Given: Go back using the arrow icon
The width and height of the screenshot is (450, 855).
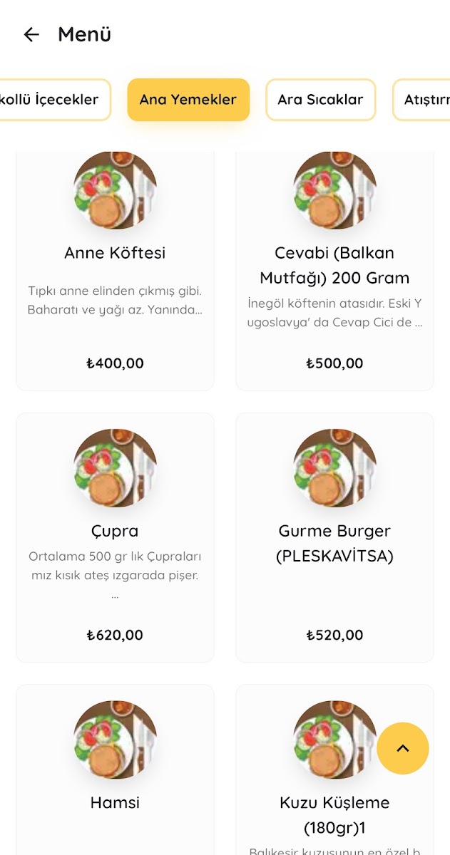Looking at the screenshot, I should (31, 34).
